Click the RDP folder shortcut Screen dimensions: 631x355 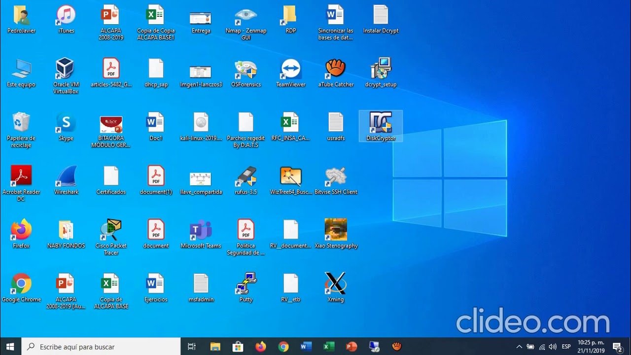tap(290, 19)
